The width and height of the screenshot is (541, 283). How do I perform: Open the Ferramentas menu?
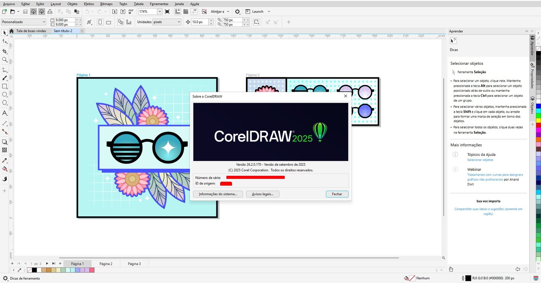point(159,4)
